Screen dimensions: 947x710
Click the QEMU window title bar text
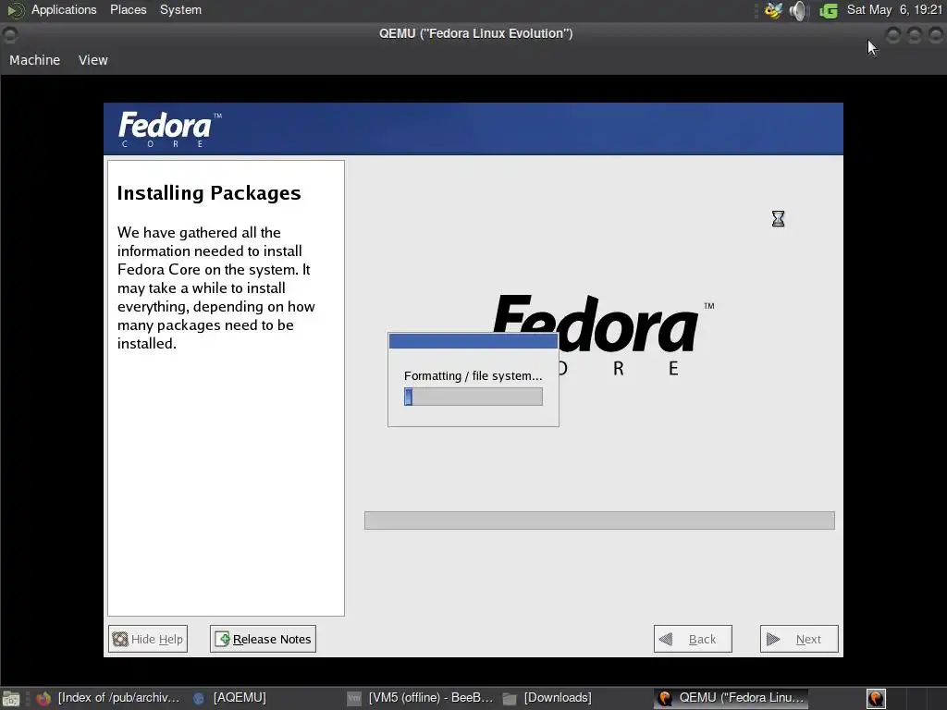coord(476,34)
